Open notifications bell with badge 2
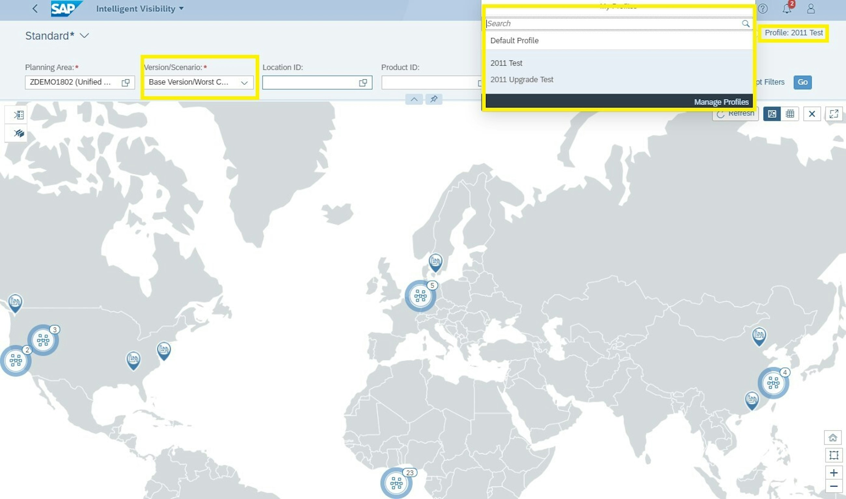The height and width of the screenshot is (499, 846). coord(786,9)
